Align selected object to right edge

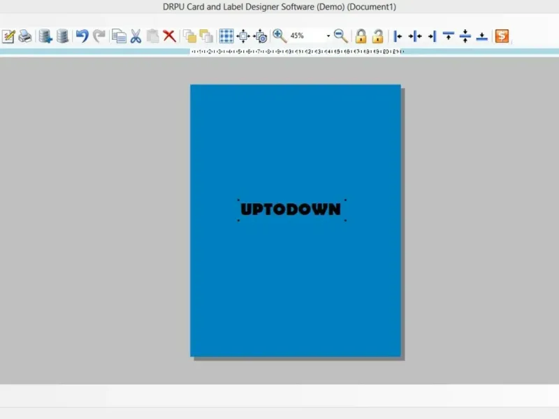point(432,36)
